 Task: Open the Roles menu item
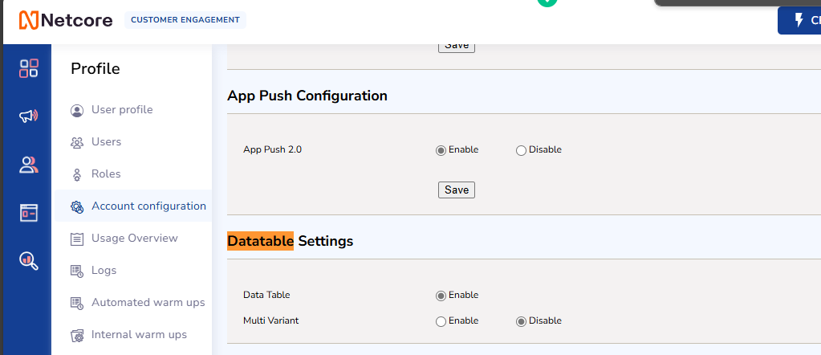pos(106,174)
